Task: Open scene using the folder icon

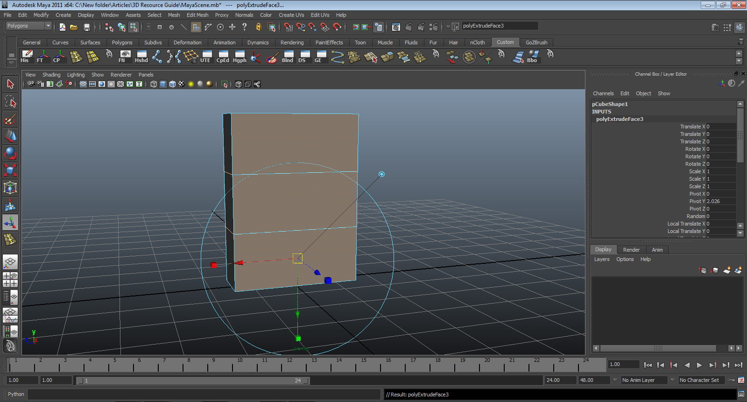Action: 74,27
